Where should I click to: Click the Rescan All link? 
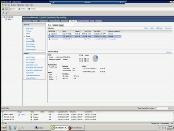tap(168, 28)
